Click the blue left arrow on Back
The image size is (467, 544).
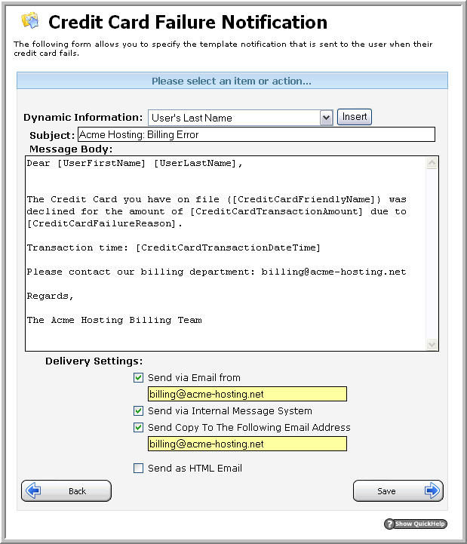pos(34,490)
